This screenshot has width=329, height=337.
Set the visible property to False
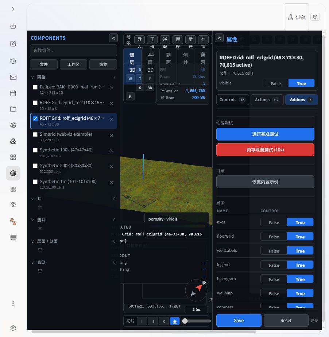pyautogui.click(x=276, y=83)
